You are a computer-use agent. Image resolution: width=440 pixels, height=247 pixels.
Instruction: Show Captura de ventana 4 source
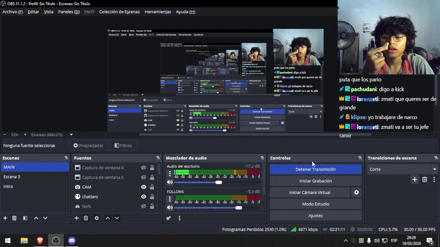pyautogui.click(x=144, y=168)
